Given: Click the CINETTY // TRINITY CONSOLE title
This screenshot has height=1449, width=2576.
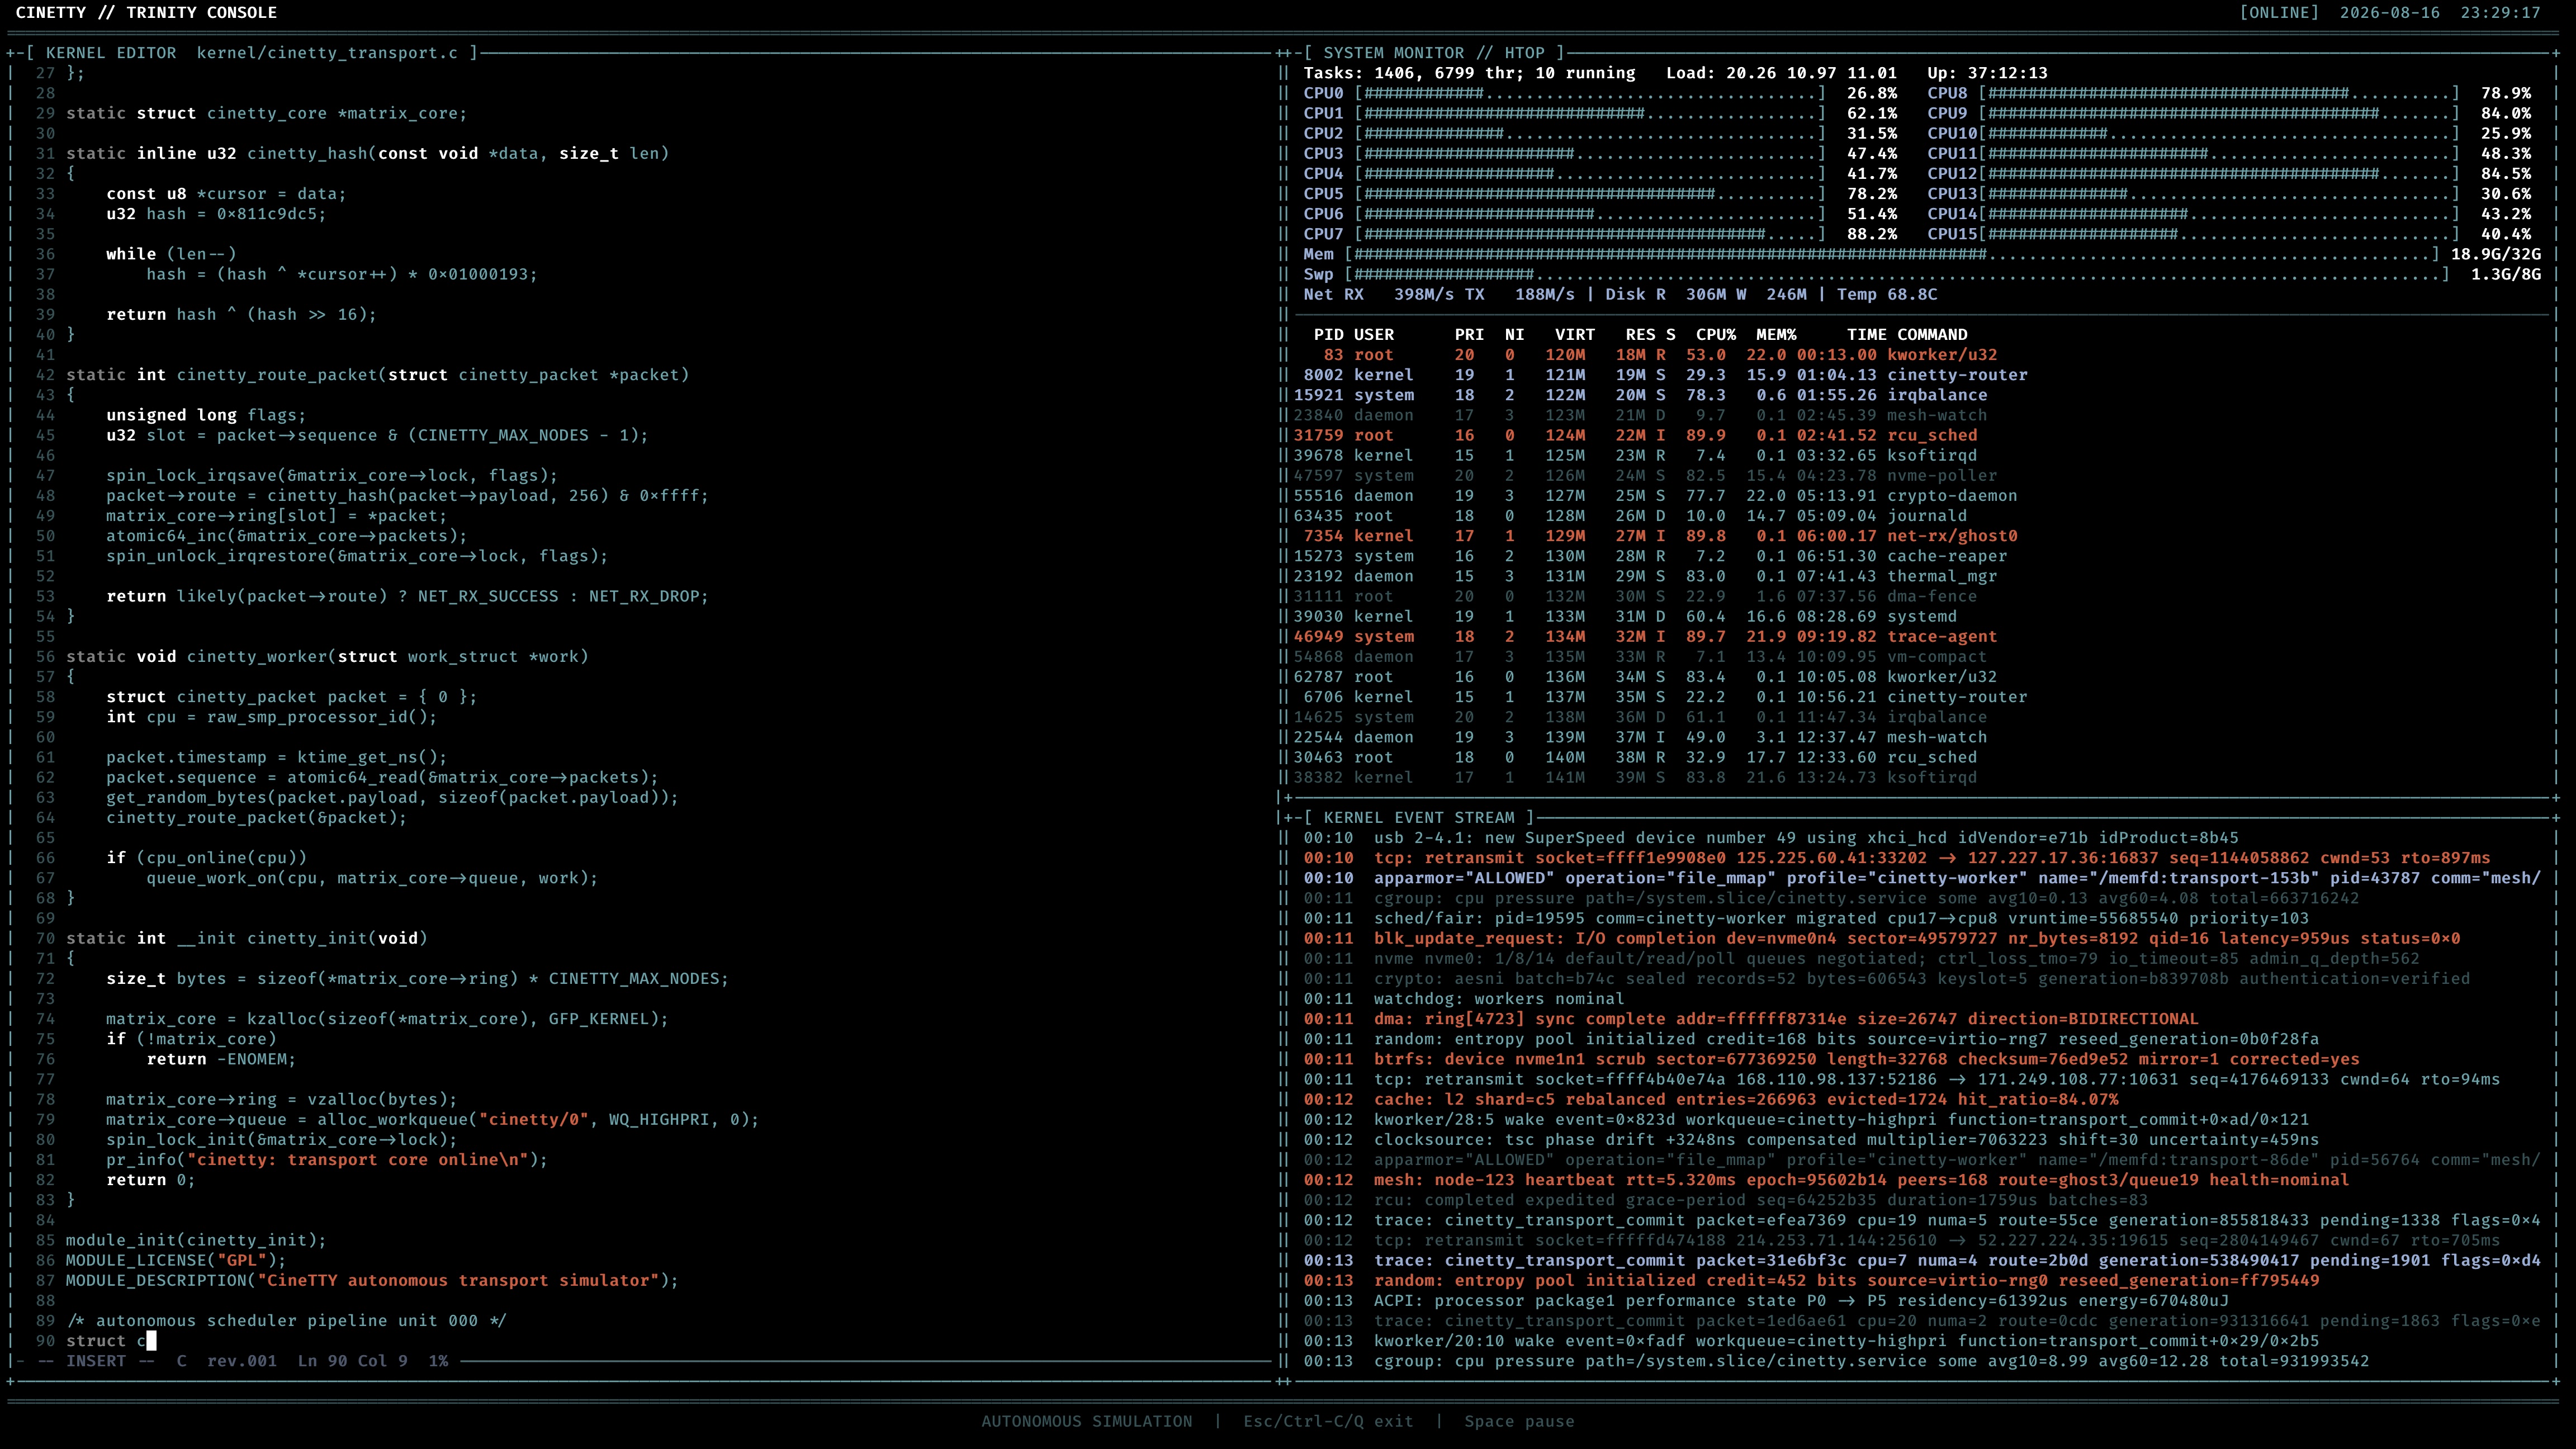Looking at the screenshot, I should click(x=146, y=13).
